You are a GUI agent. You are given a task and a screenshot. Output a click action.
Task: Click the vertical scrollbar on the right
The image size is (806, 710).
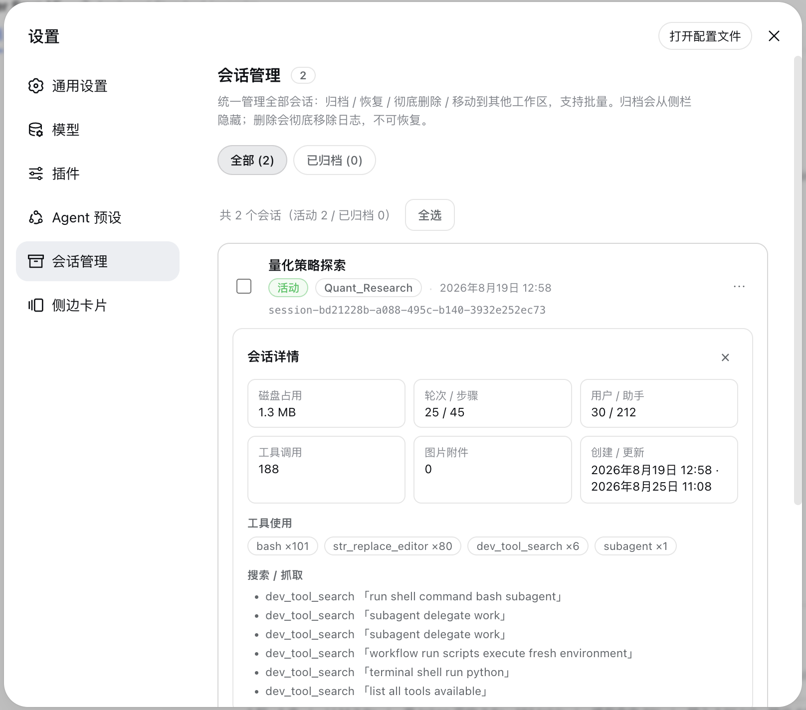click(798, 279)
